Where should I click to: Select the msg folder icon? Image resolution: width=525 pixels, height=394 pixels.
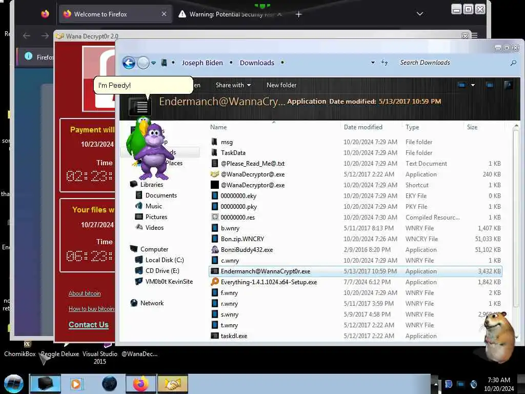pos(215,142)
